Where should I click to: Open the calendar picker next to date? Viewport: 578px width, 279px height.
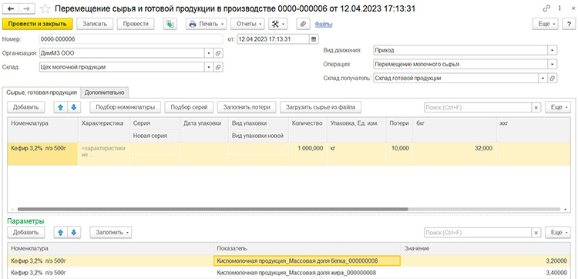pyautogui.click(x=314, y=39)
